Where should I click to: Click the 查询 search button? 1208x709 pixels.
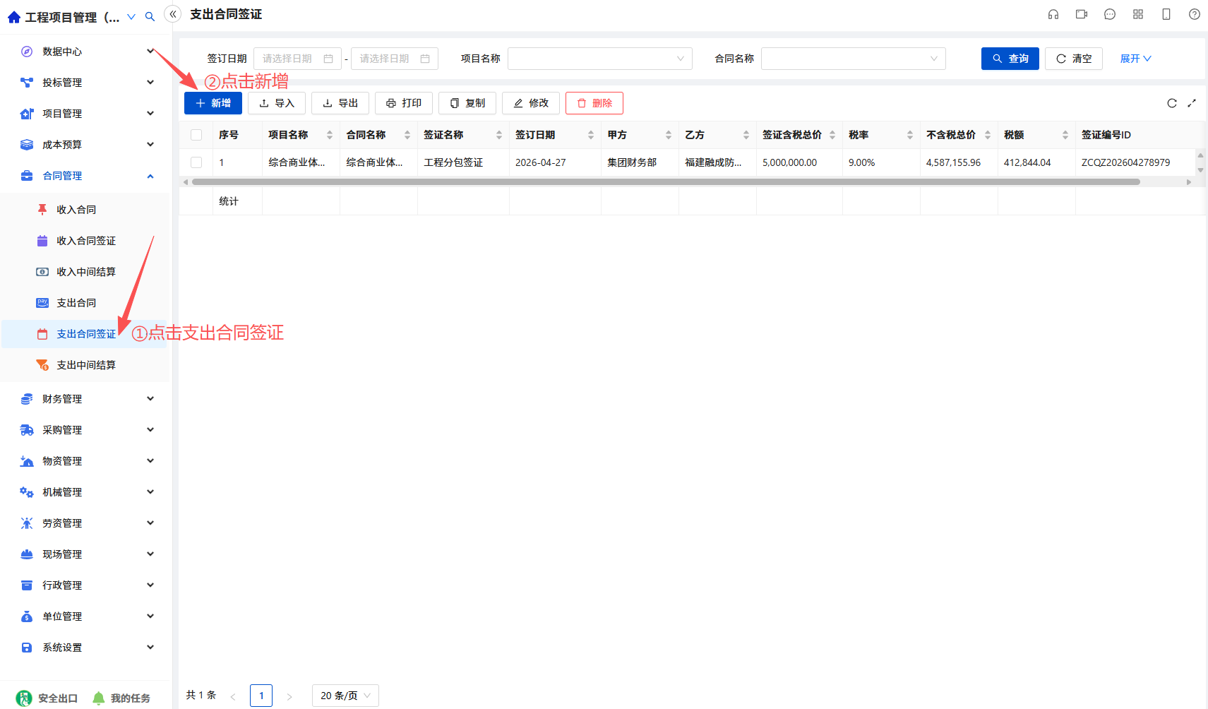(1010, 59)
